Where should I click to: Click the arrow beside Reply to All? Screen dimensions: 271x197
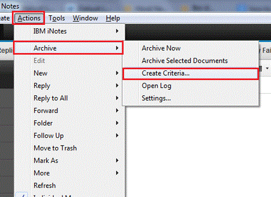117,98
